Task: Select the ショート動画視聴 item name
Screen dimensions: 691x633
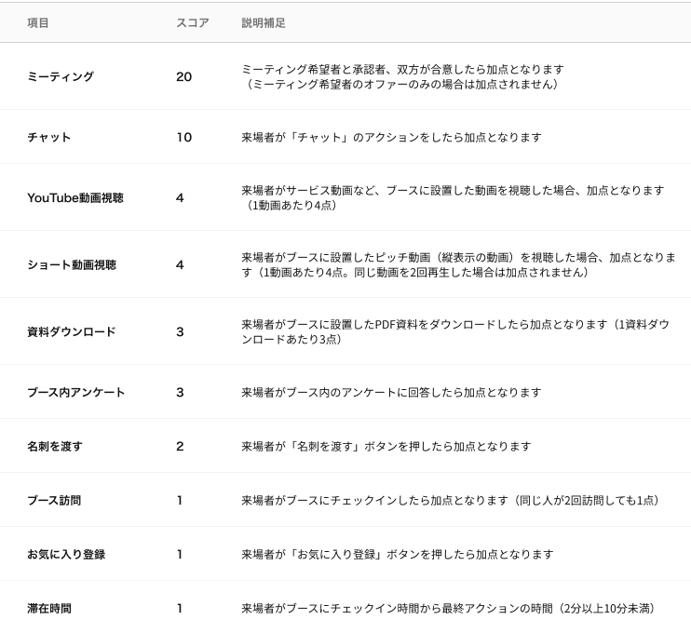Action: [x=72, y=265]
